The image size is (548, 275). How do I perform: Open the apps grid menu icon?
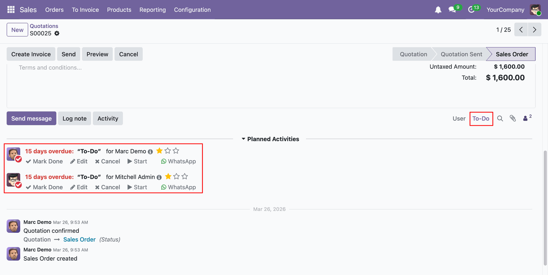tap(11, 10)
